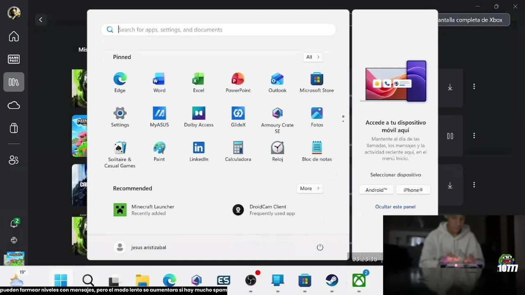Launch GlideX app
Viewport: 525px width, 295px height.
(238, 117)
